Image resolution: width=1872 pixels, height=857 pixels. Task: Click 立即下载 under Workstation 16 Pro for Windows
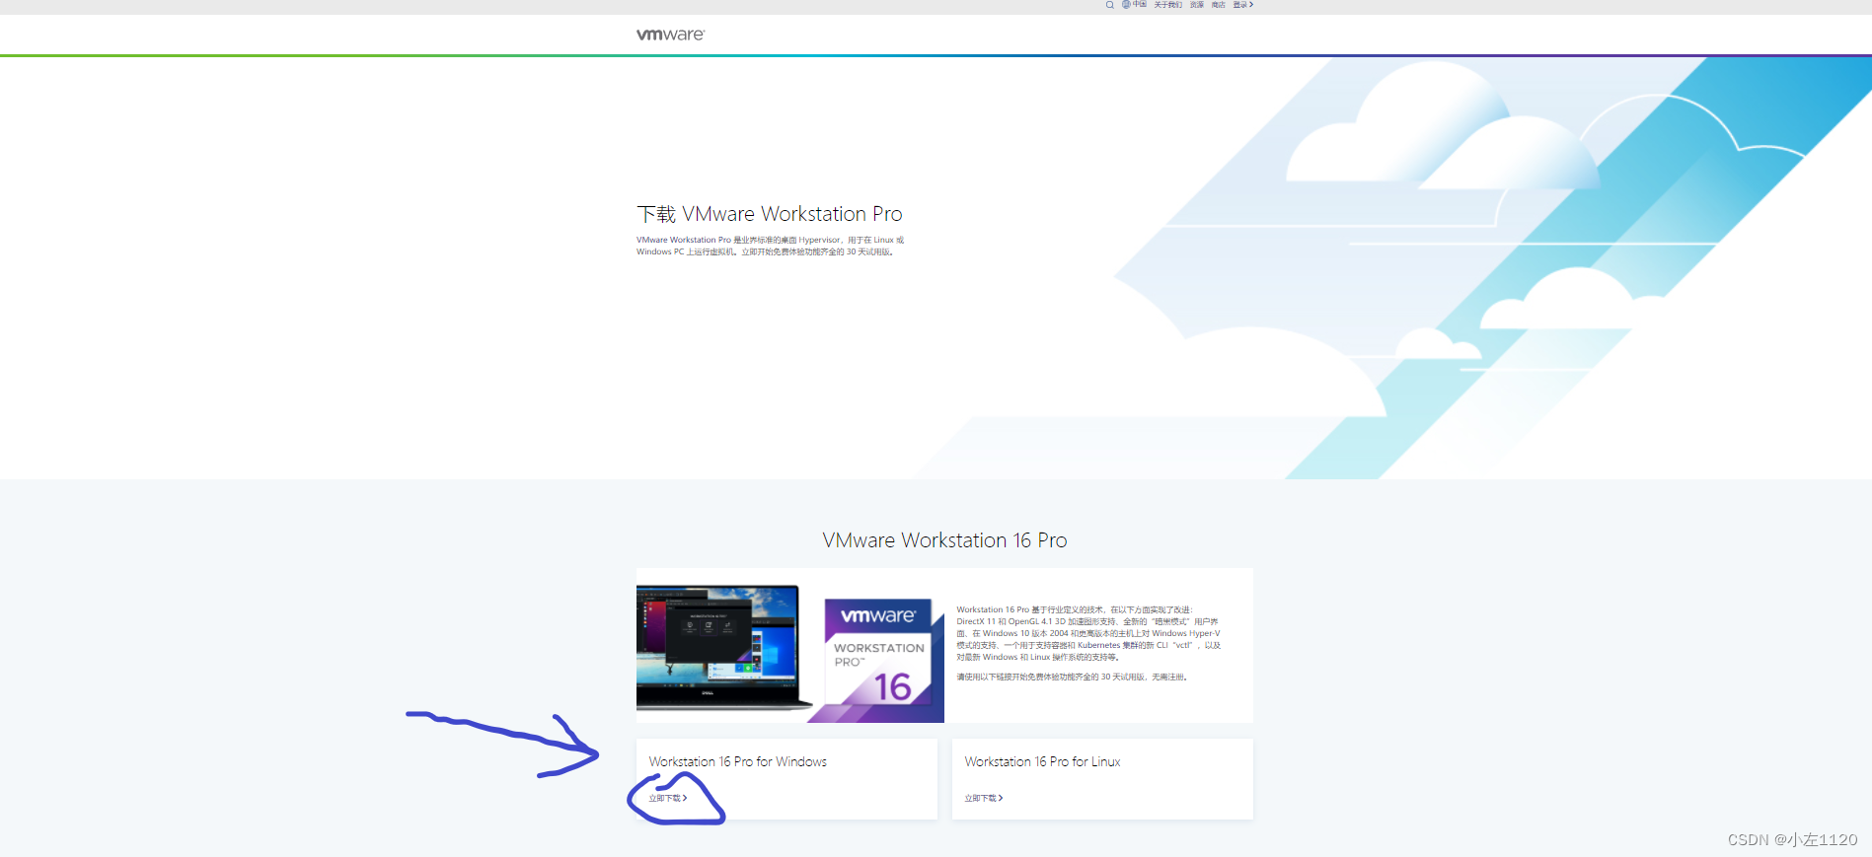[668, 798]
